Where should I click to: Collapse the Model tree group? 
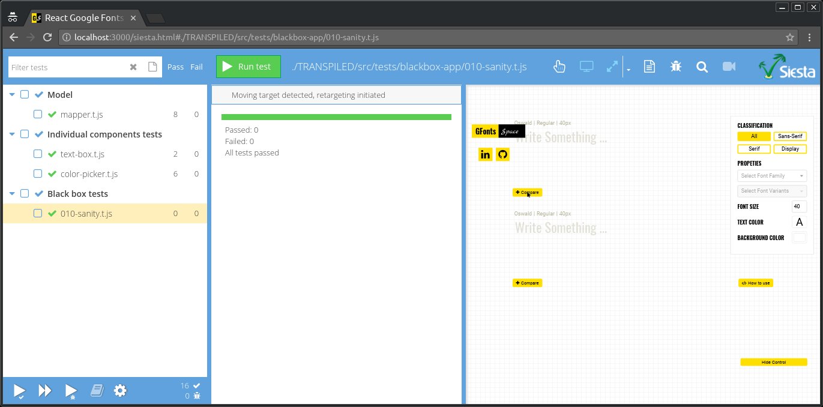click(x=12, y=95)
